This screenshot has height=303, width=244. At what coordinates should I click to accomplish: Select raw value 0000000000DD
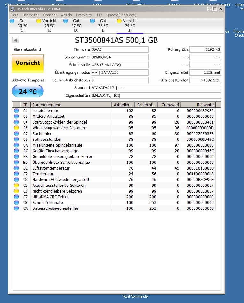tap(200, 128)
